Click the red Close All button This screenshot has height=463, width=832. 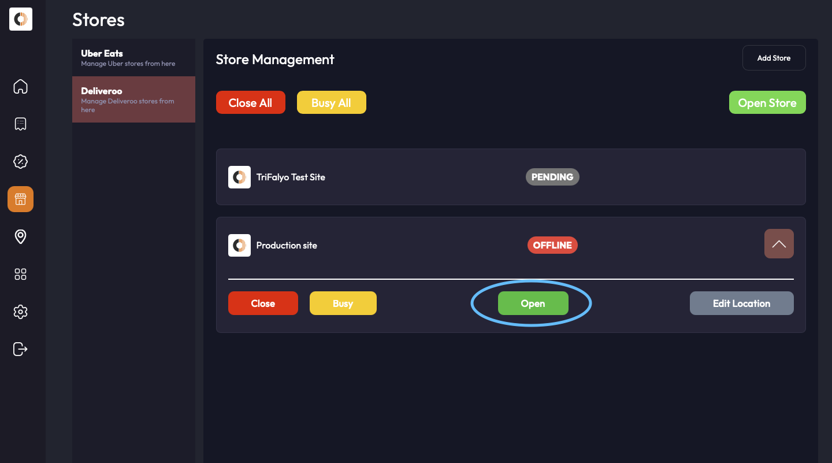pyautogui.click(x=250, y=103)
